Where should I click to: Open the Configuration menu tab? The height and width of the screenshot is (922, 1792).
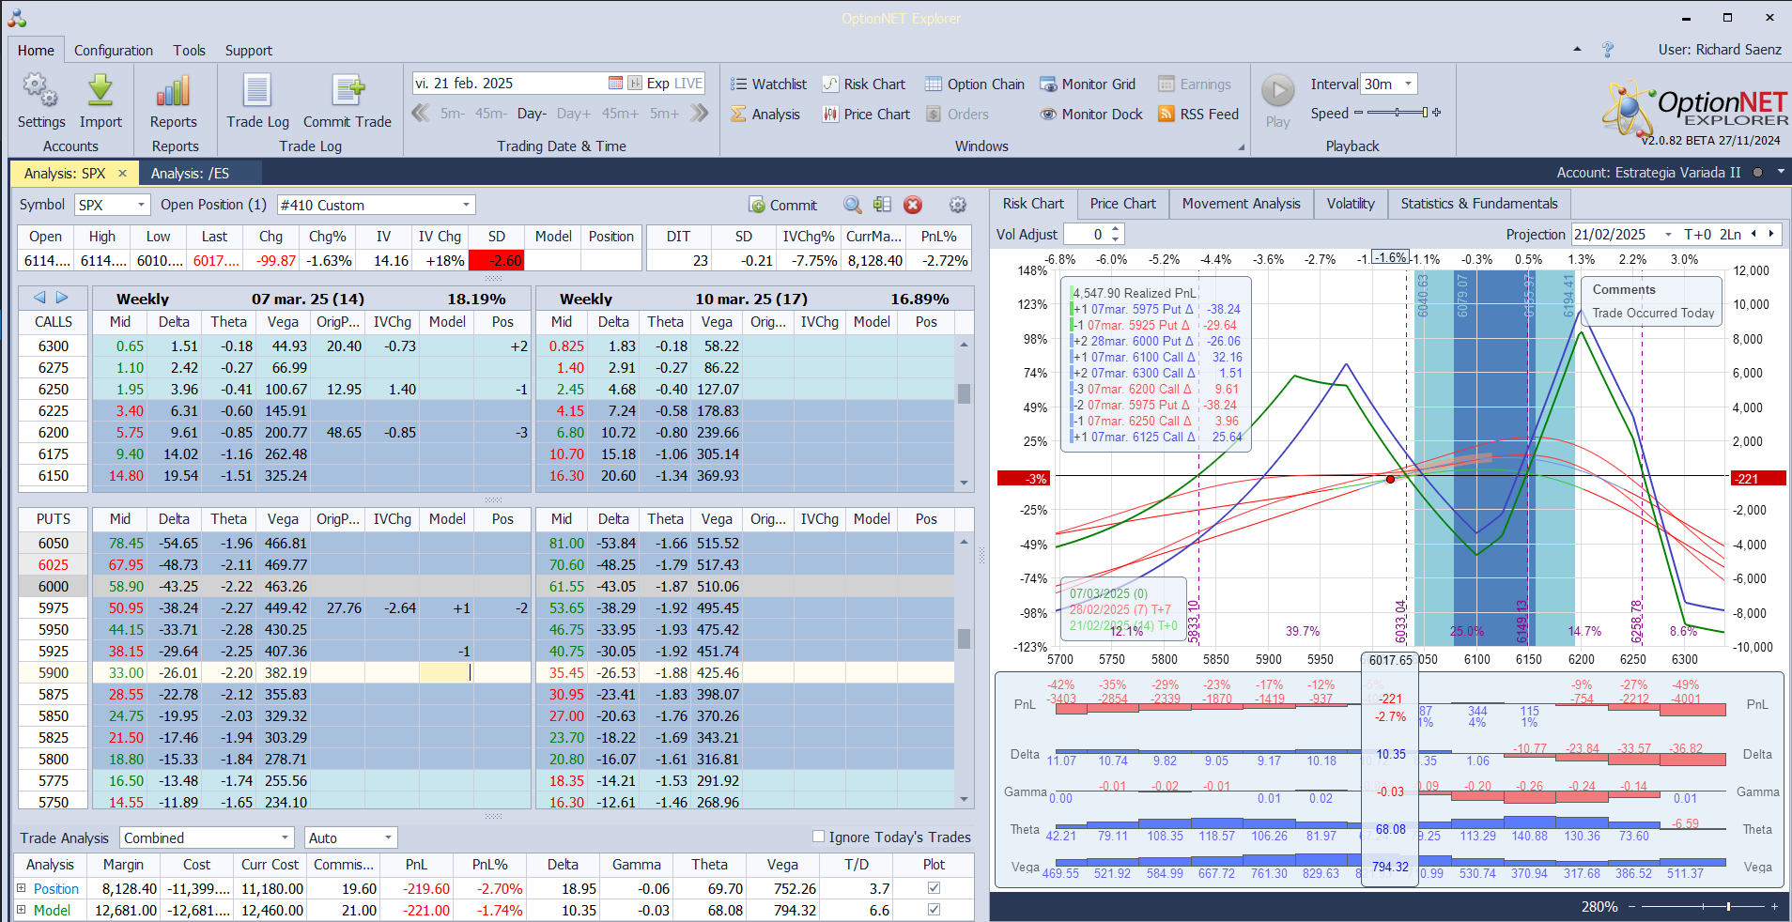point(114,51)
